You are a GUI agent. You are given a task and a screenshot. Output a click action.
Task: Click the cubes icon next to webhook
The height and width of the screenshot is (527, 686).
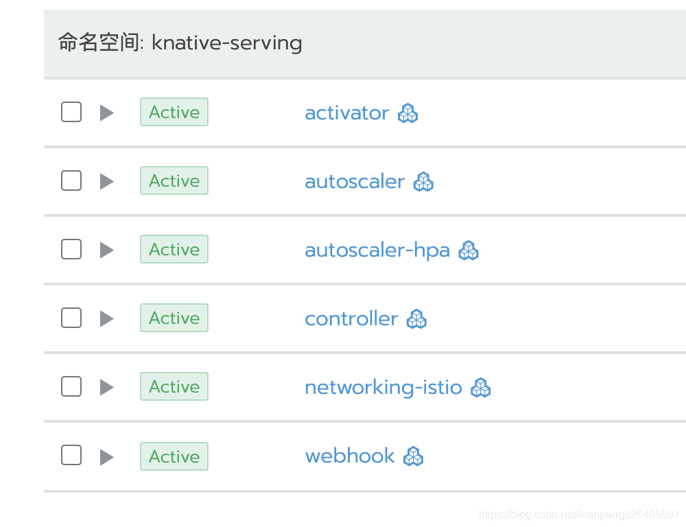(x=414, y=456)
